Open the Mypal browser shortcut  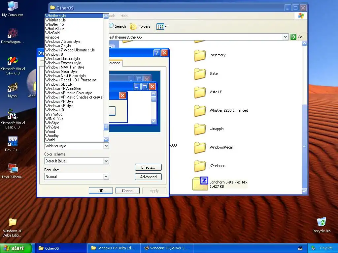click(13, 90)
